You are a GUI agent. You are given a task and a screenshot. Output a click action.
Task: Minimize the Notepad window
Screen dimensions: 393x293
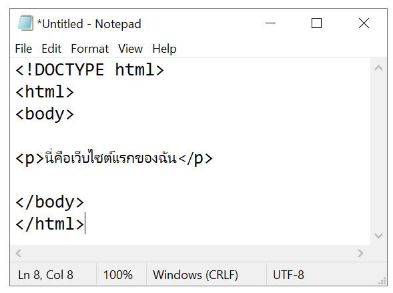270,23
